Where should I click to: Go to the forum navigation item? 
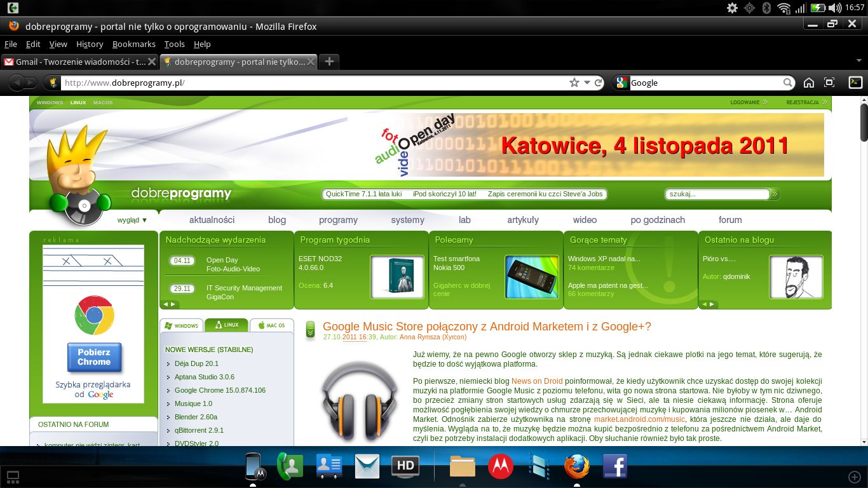click(730, 220)
